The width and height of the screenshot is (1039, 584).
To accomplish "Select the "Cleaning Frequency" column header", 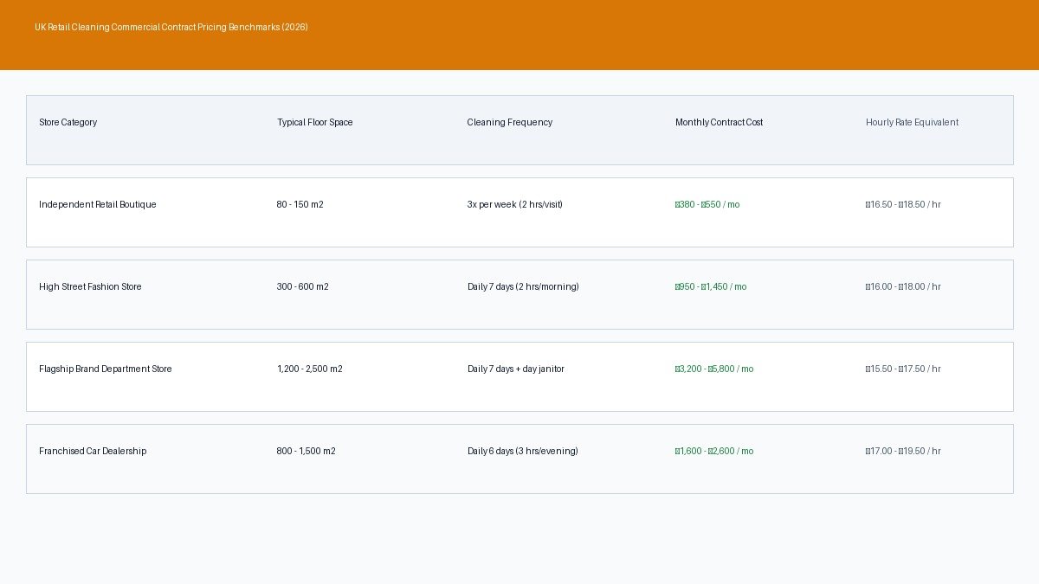I will pos(510,122).
